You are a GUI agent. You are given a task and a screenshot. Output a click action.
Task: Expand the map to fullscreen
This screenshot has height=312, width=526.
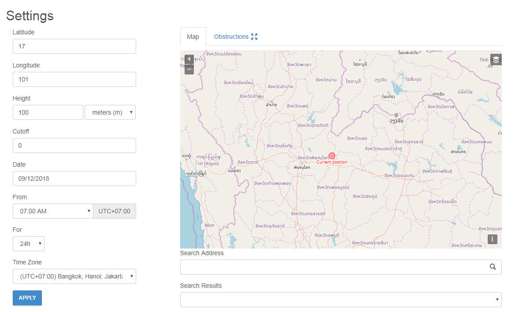click(x=254, y=37)
